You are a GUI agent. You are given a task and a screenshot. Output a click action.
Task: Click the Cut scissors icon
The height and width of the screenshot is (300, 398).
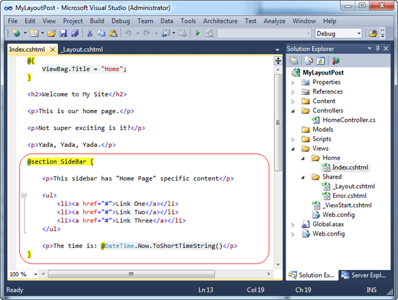click(x=89, y=33)
